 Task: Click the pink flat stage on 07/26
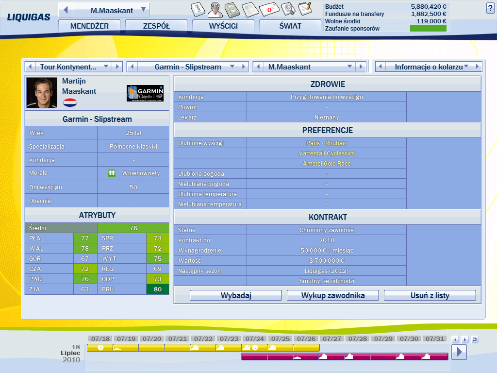pos(306,356)
